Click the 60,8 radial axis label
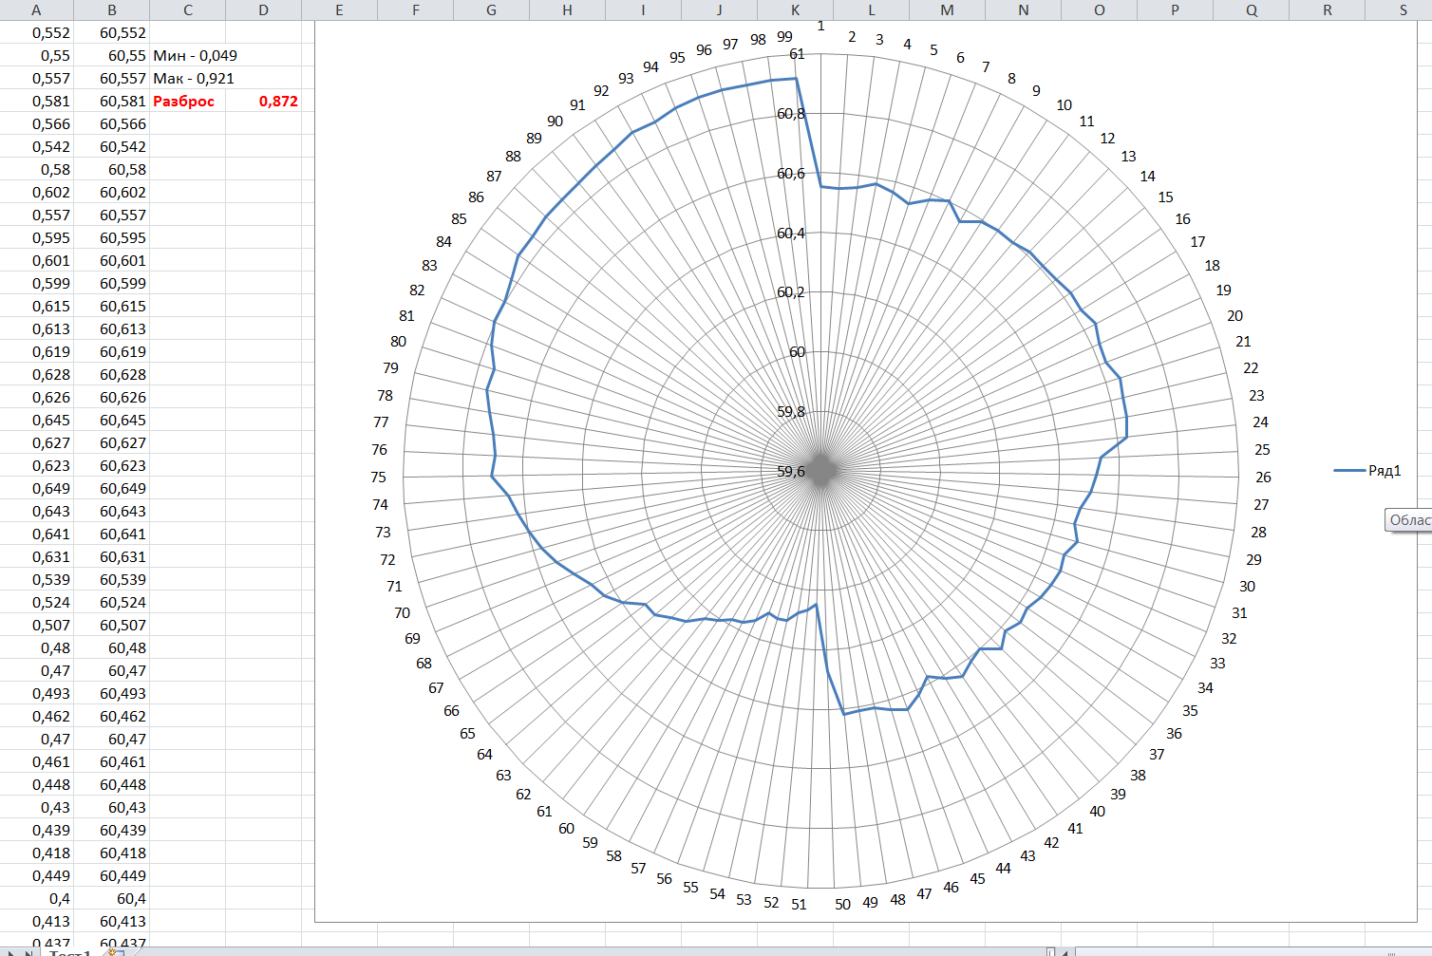Screen dimensions: 1432x956 [x=790, y=114]
